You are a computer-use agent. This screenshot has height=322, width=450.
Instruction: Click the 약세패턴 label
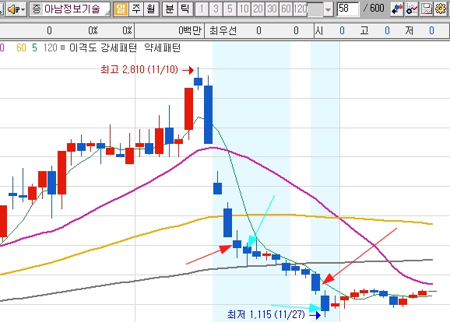[x=163, y=47]
